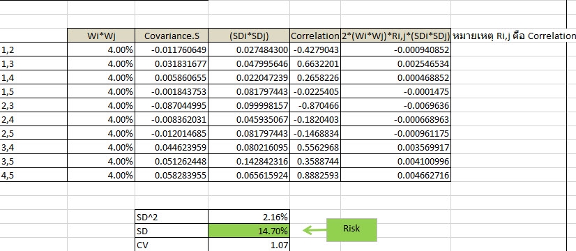Click the Covariance.S column header
Screen dimensions: 576x251
(172, 36)
